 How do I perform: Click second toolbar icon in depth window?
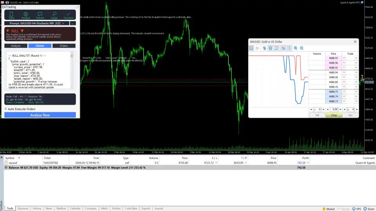click(x=257, y=48)
